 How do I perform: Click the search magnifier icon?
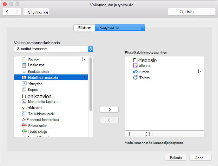point(182,12)
